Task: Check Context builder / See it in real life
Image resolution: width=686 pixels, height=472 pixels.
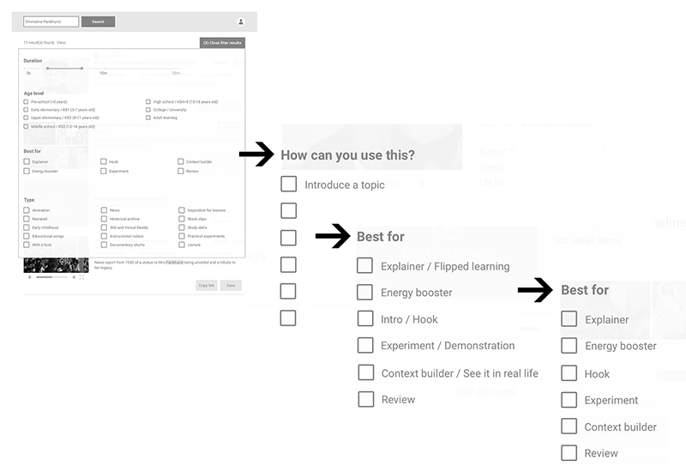Action: point(366,372)
